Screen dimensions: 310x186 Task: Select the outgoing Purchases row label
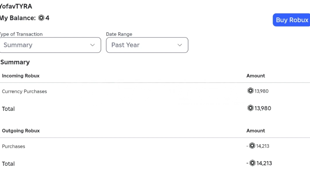coord(14,147)
